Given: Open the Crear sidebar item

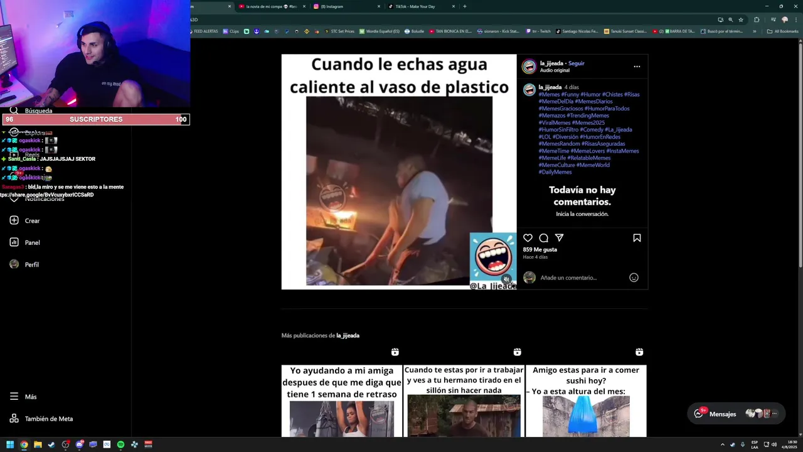Looking at the screenshot, I should pos(25,220).
